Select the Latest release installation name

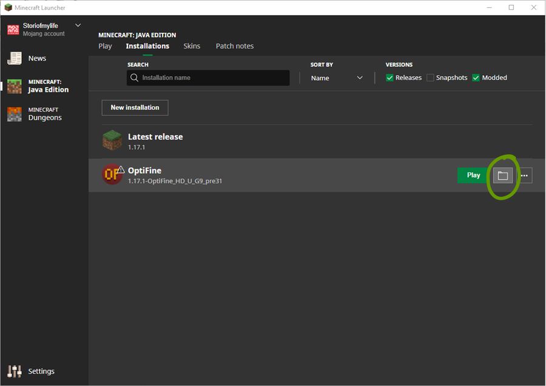click(x=155, y=137)
